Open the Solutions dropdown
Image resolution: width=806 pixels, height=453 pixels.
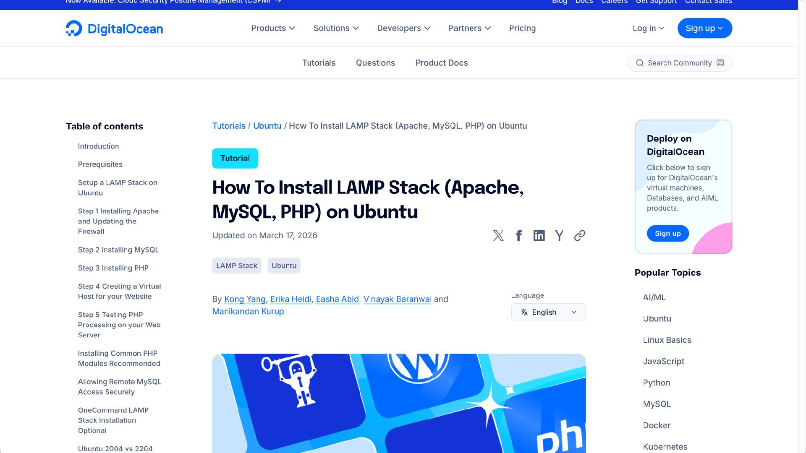(336, 29)
